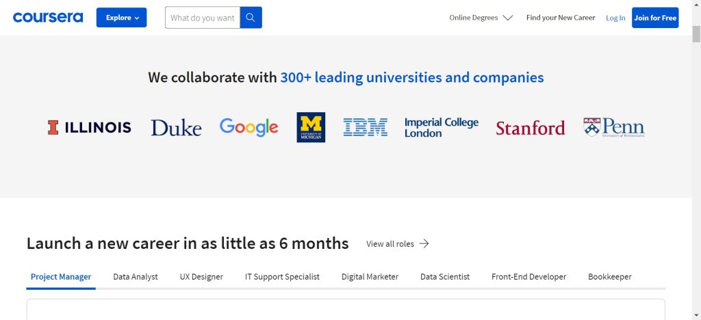Screen dimensions: 701x320
Task: Click the page's vertical scrollbar thumb
Action: pyautogui.click(x=696, y=34)
